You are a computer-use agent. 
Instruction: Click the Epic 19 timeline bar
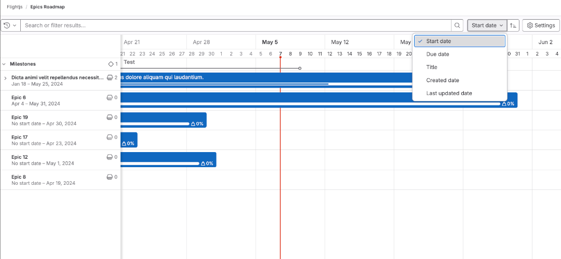pyautogui.click(x=164, y=120)
